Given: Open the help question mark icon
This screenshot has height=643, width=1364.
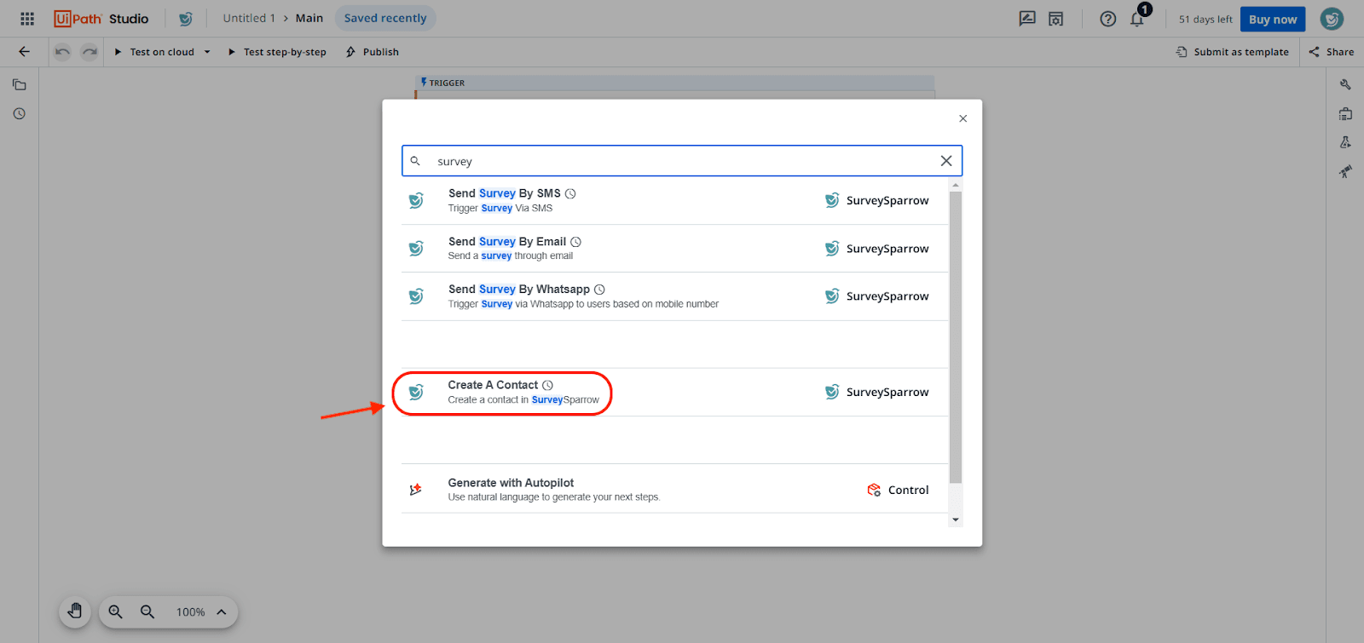Looking at the screenshot, I should pyautogui.click(x=1107, y=19).
